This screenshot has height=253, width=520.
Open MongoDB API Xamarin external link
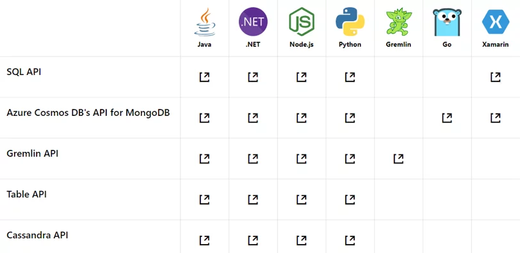click(496, 118)
